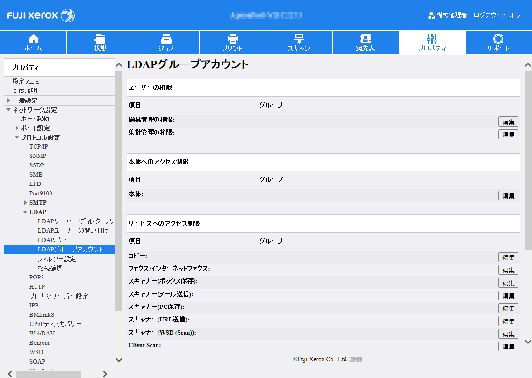This screenshot has height=378, width=532.
Task: Select LDAP認証 in the sidebar
Action: [x=52, y=240]
